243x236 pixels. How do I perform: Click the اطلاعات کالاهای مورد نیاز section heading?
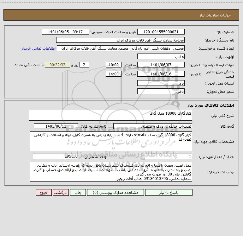211,105
